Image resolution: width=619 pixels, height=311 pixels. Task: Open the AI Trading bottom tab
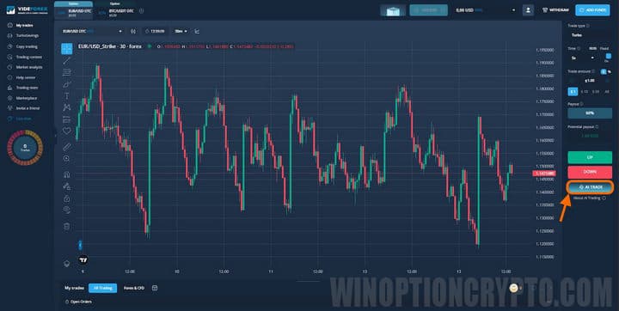tap(102, 288)
